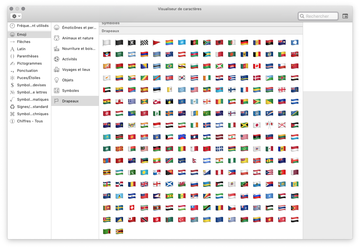Pick the black flag emoji

click(x=119, y=43)
